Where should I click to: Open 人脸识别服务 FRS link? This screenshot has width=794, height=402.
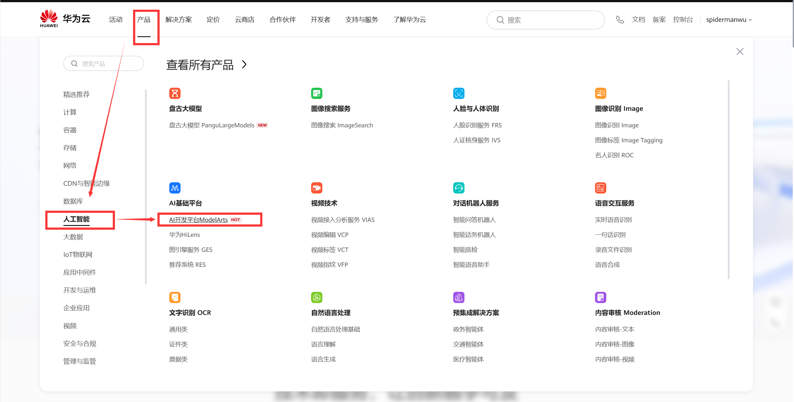[x=477, y=125]
